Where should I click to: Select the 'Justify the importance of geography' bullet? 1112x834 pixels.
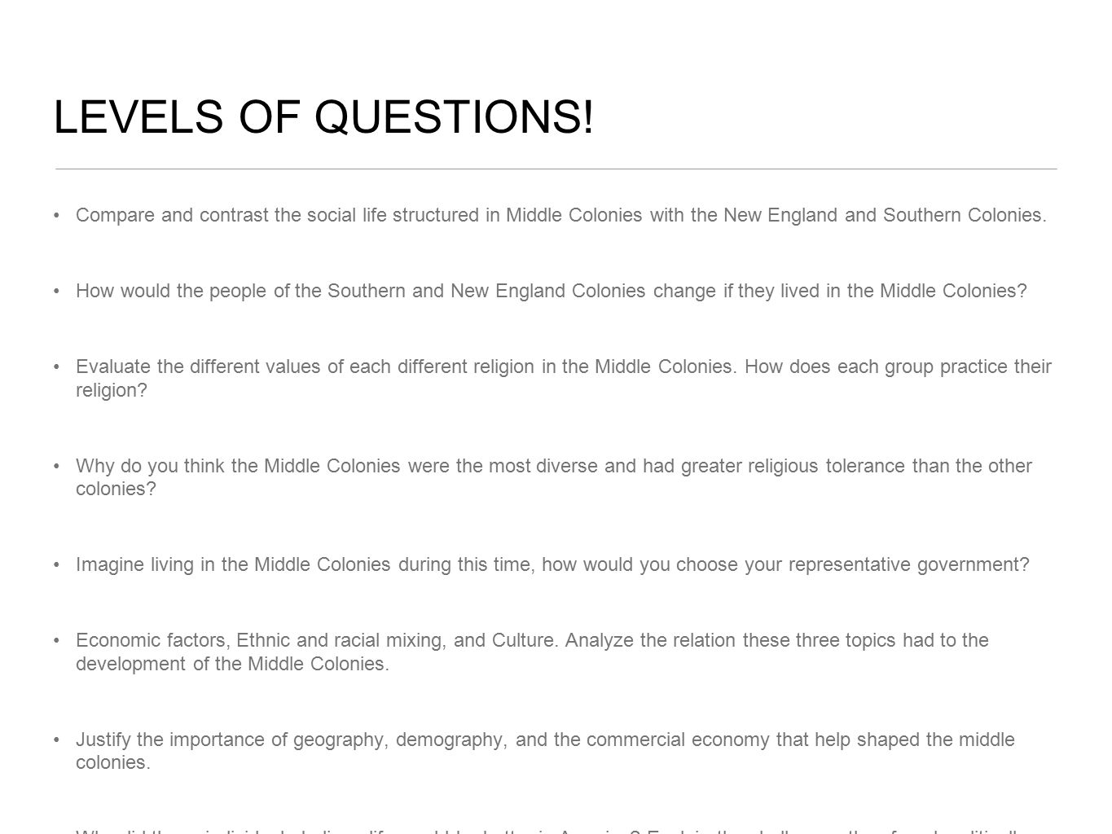point(545,751)
